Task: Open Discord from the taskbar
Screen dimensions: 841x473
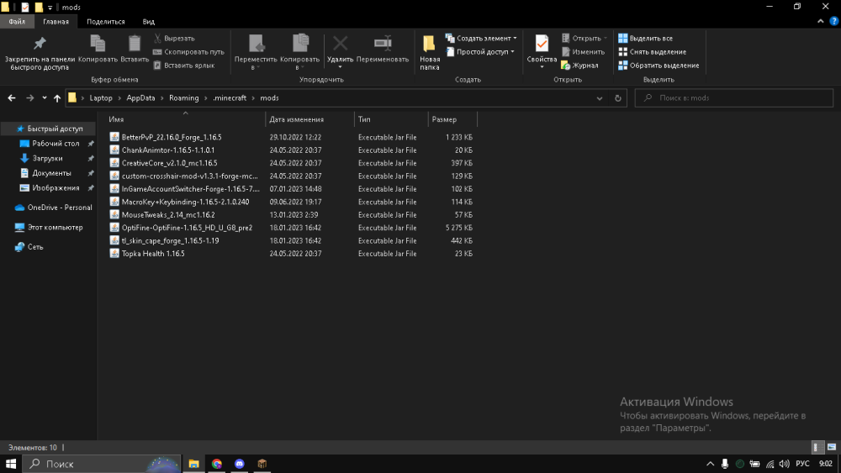Action: coord(239,464)
